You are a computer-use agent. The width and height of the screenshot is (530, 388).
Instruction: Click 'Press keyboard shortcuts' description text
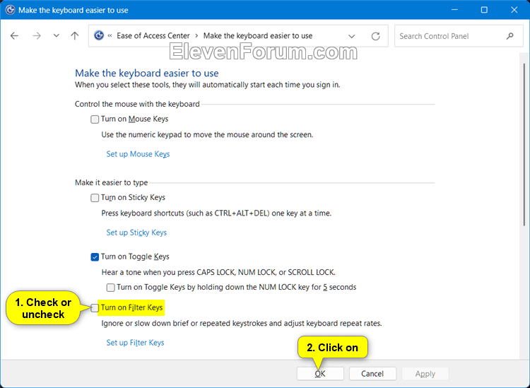[x=216, y=213]
